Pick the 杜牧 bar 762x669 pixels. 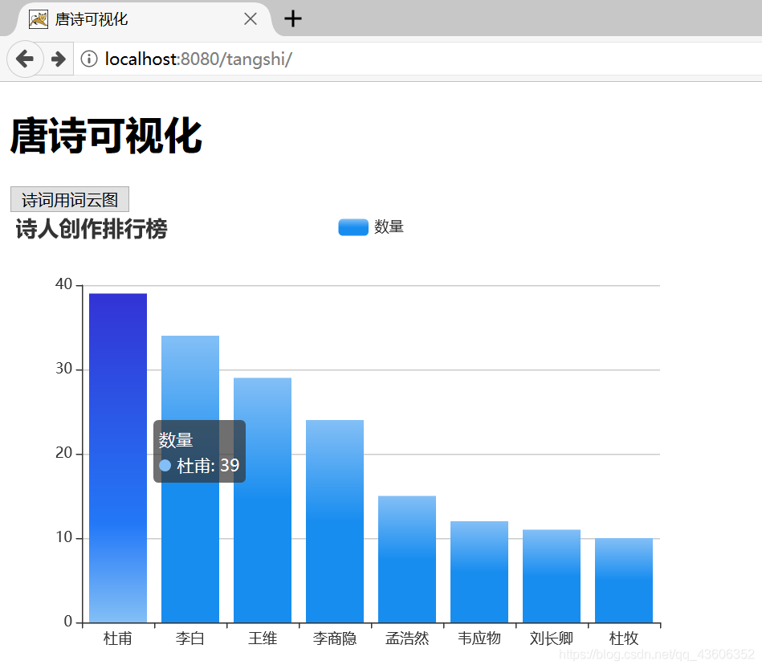coord(624,581)
